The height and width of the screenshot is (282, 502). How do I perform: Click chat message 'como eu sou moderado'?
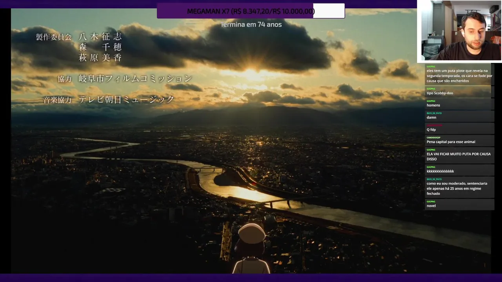click(459, 187)
